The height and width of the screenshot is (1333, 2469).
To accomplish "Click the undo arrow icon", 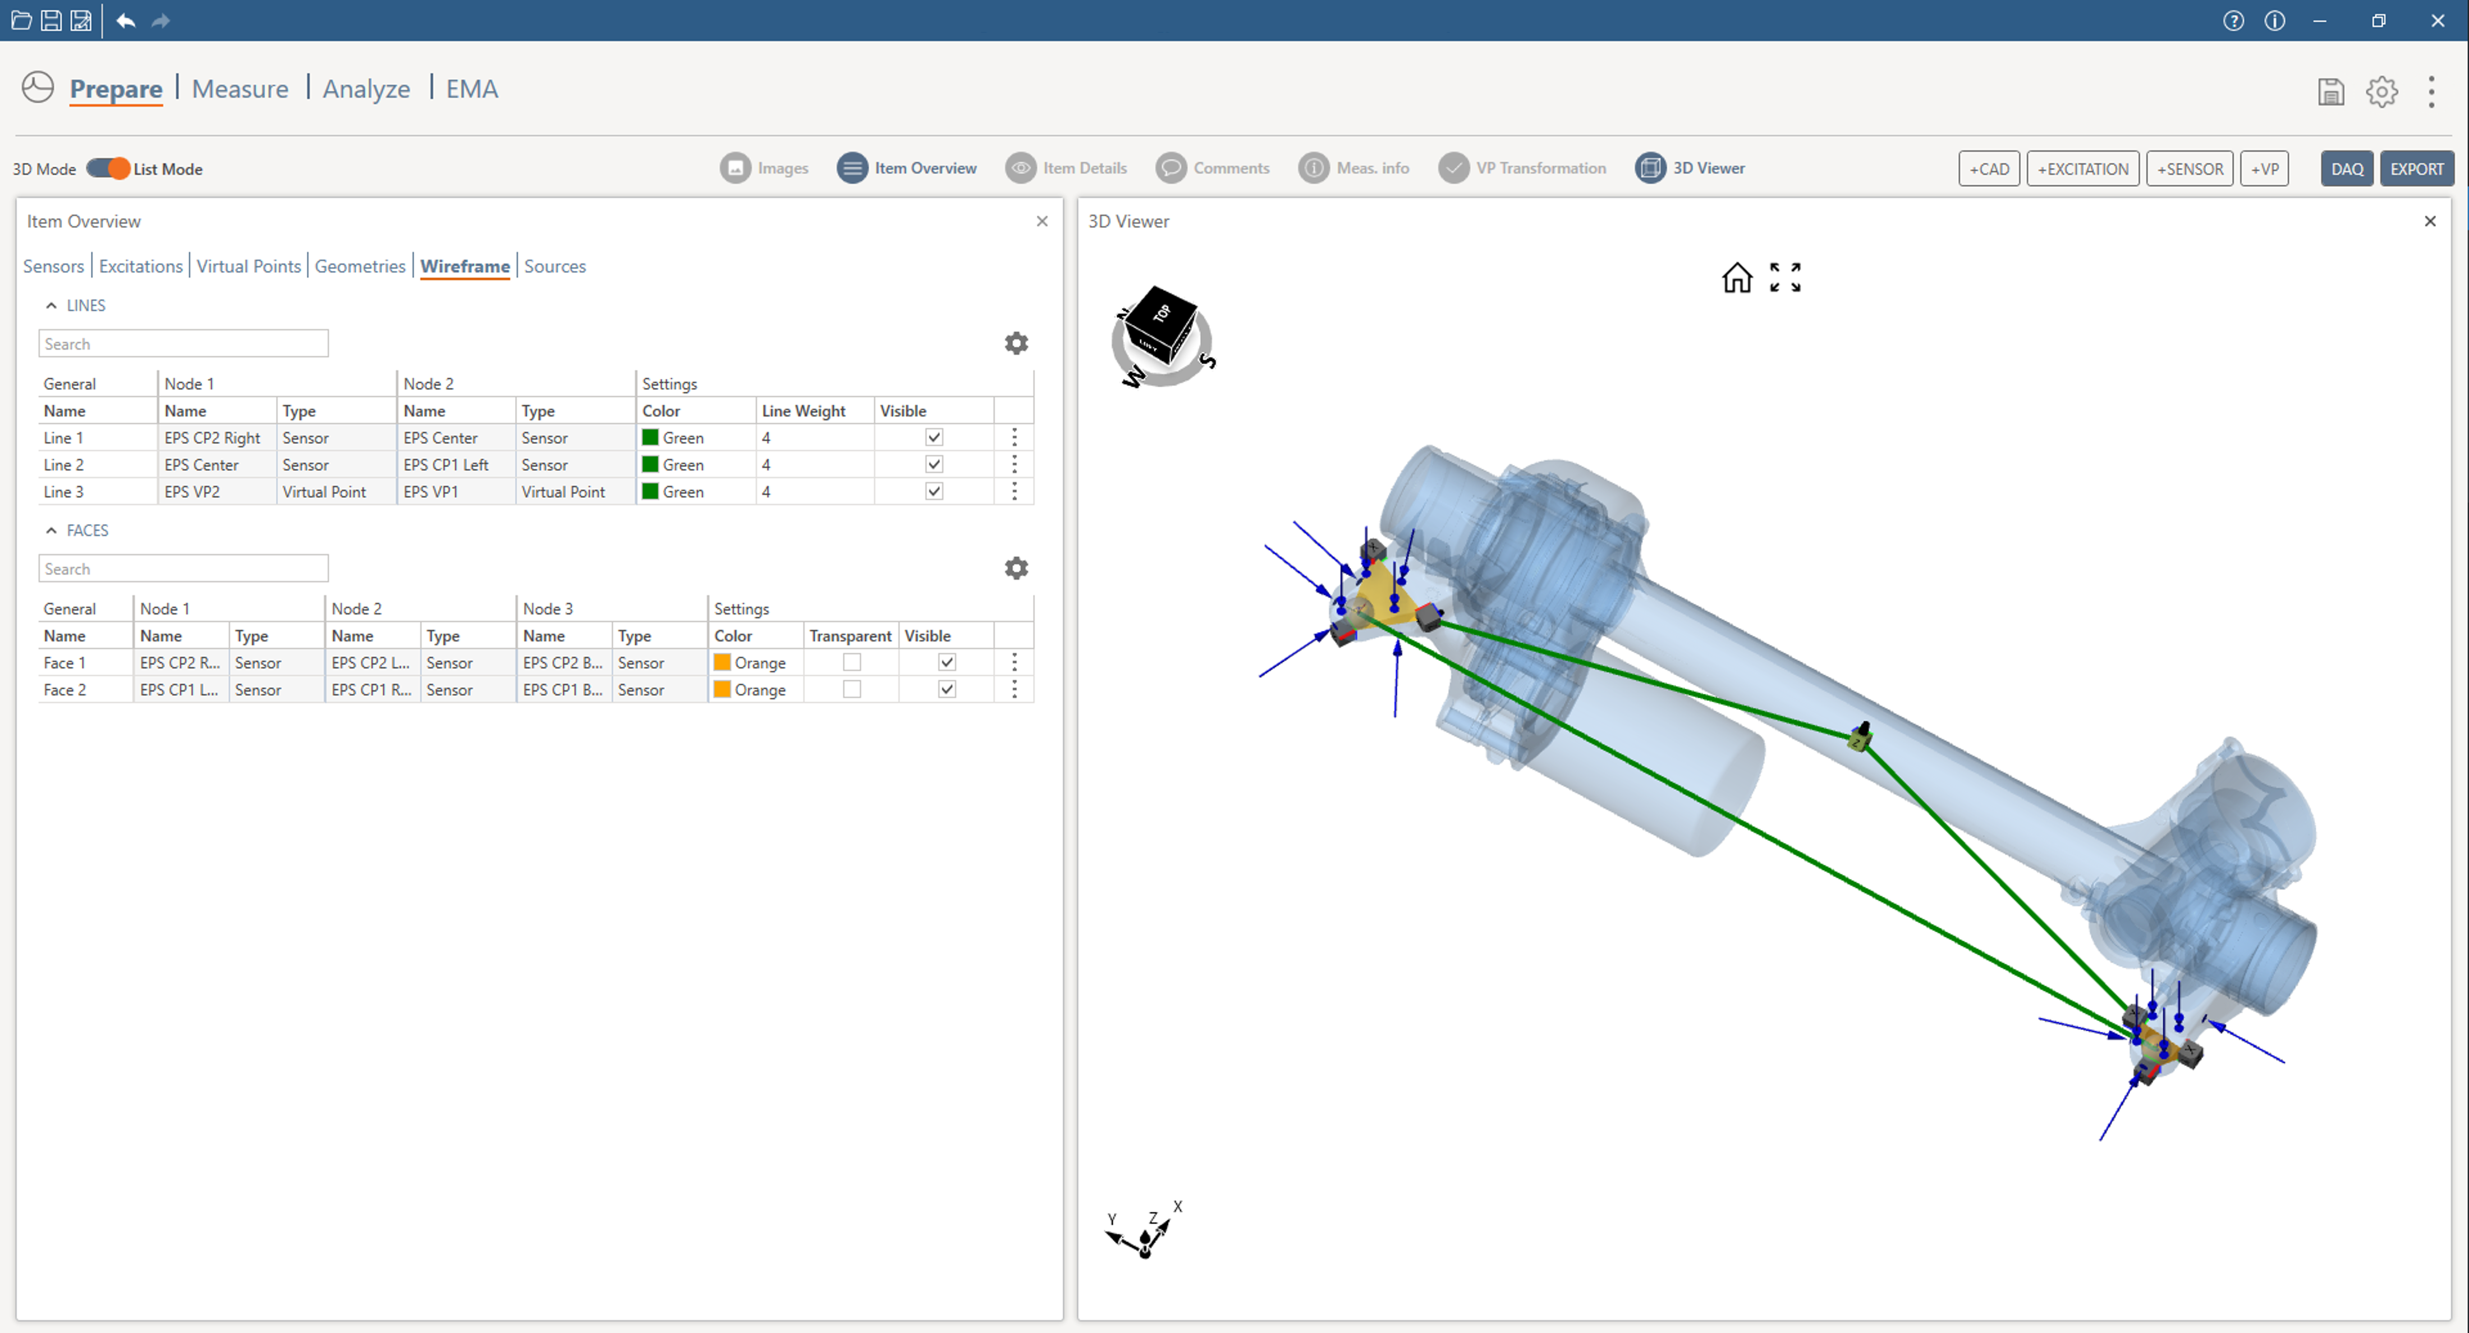I will pyautogui.click(x=126, y=20).
